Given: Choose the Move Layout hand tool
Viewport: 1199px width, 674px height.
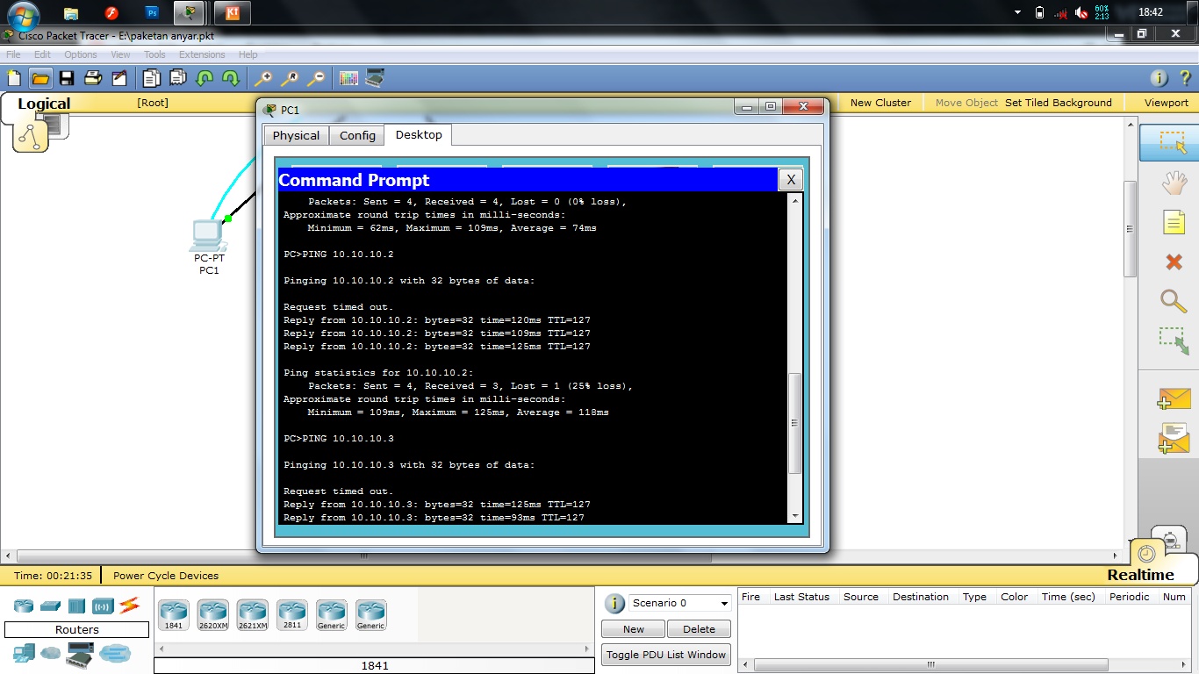Looking at the screenshot, I should coord(1174,183).
